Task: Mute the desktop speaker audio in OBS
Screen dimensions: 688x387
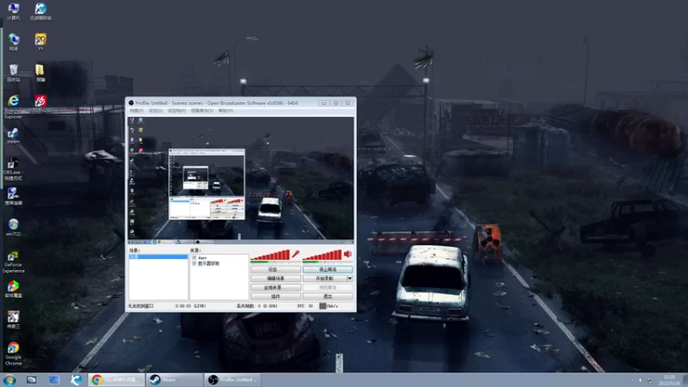Action: pyautogui.click(x=348, y=254)
